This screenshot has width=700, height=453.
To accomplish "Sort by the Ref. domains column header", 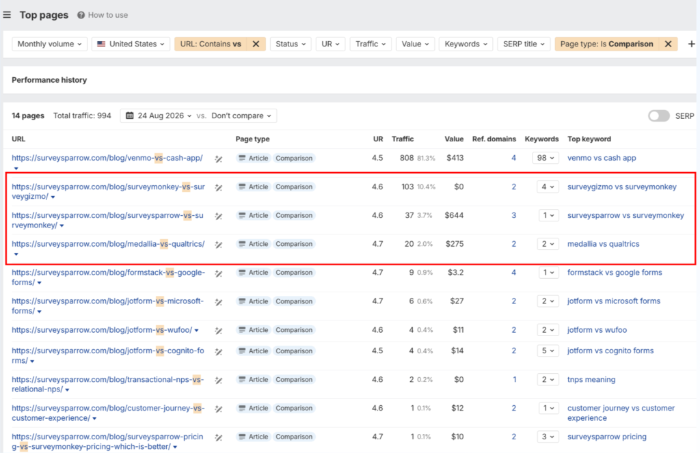I will [x=494, y=139].
